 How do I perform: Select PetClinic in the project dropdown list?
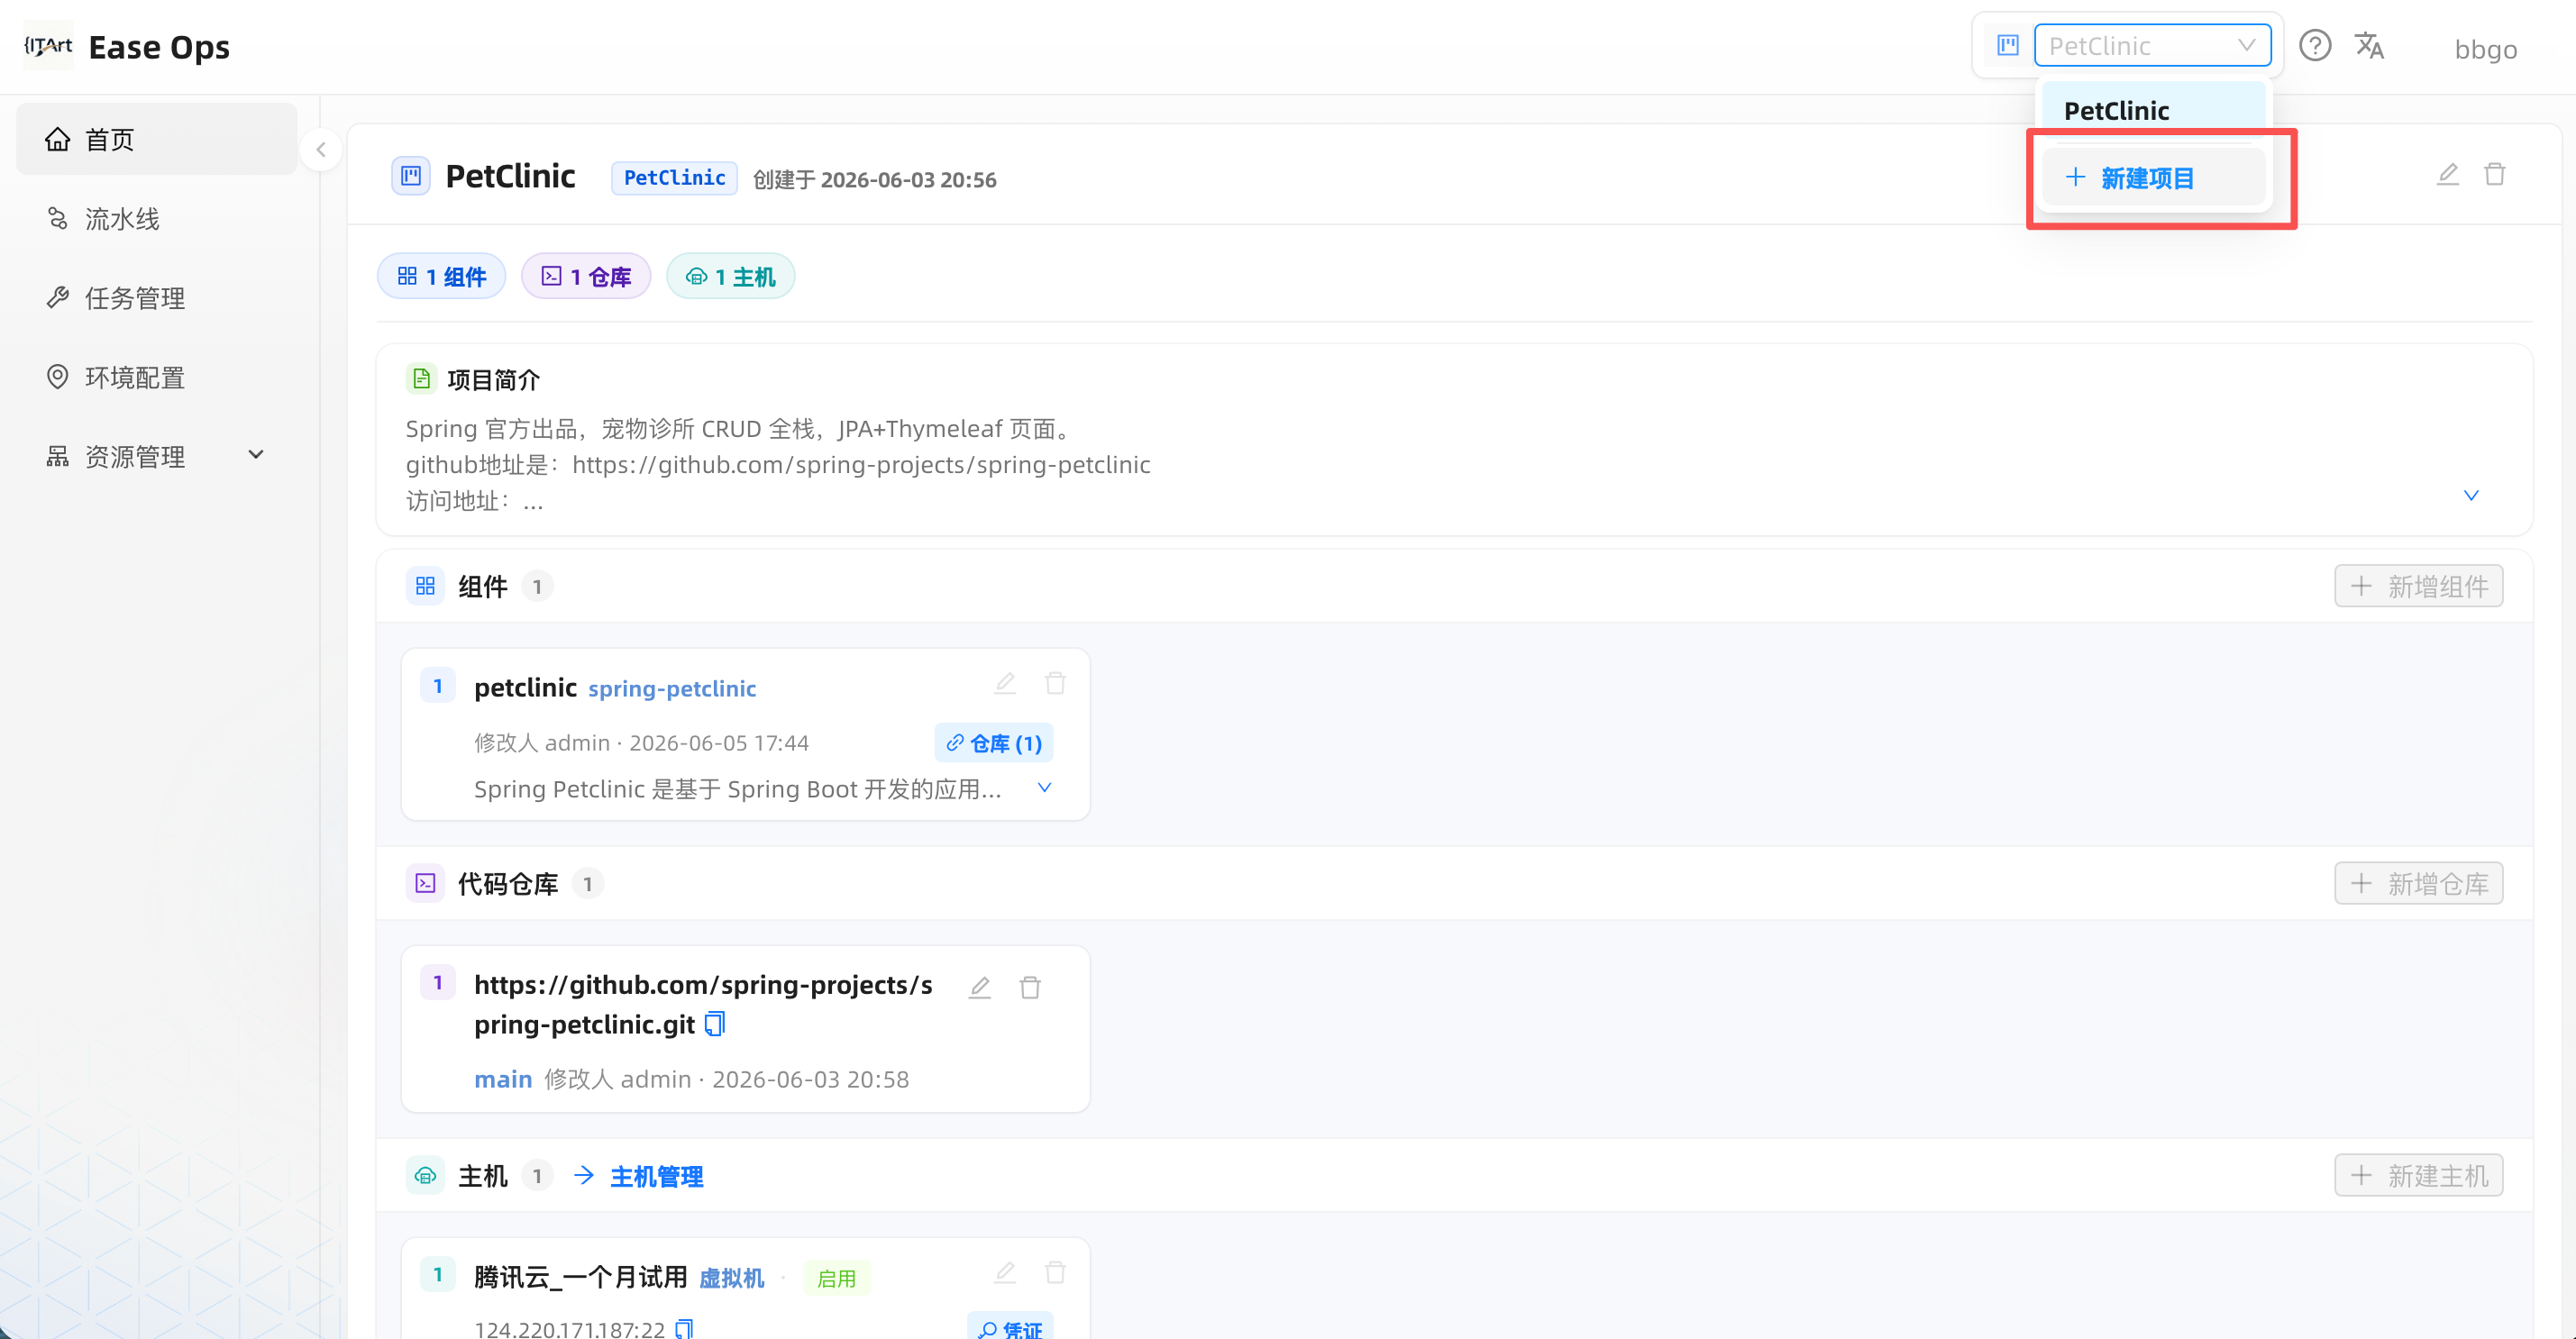(x=2153, y=110)
